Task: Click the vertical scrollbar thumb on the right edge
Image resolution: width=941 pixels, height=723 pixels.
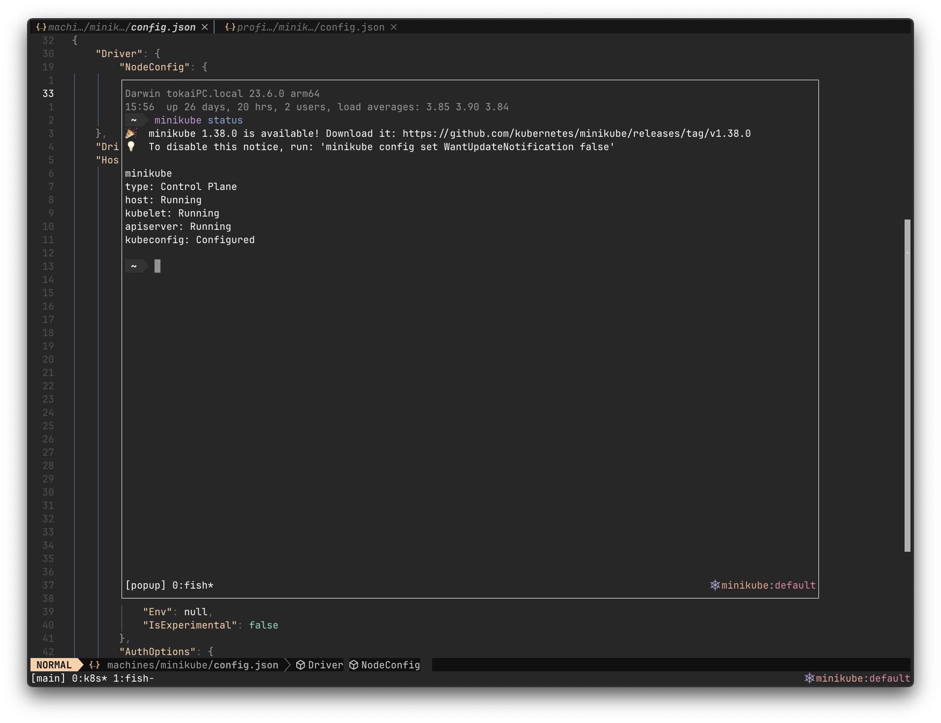Action: (x=907, y=385)
